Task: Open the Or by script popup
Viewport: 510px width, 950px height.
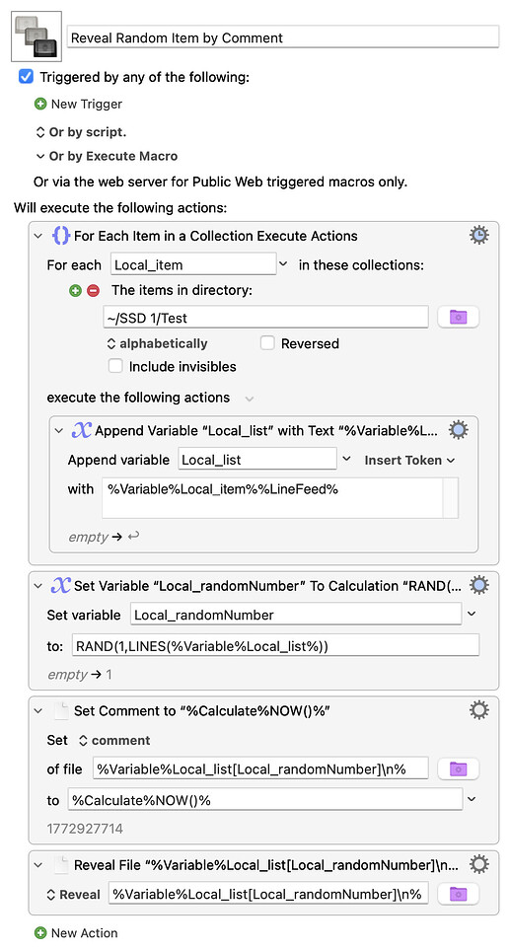Action: click(81, 132)
